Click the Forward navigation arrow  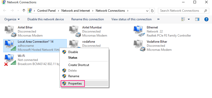coord(12,11)
